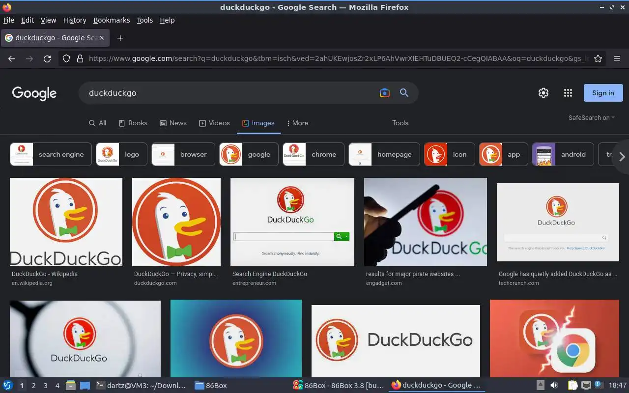629x393 pixels.
Task: Open the History menu
Action: (x=75, y=20)
